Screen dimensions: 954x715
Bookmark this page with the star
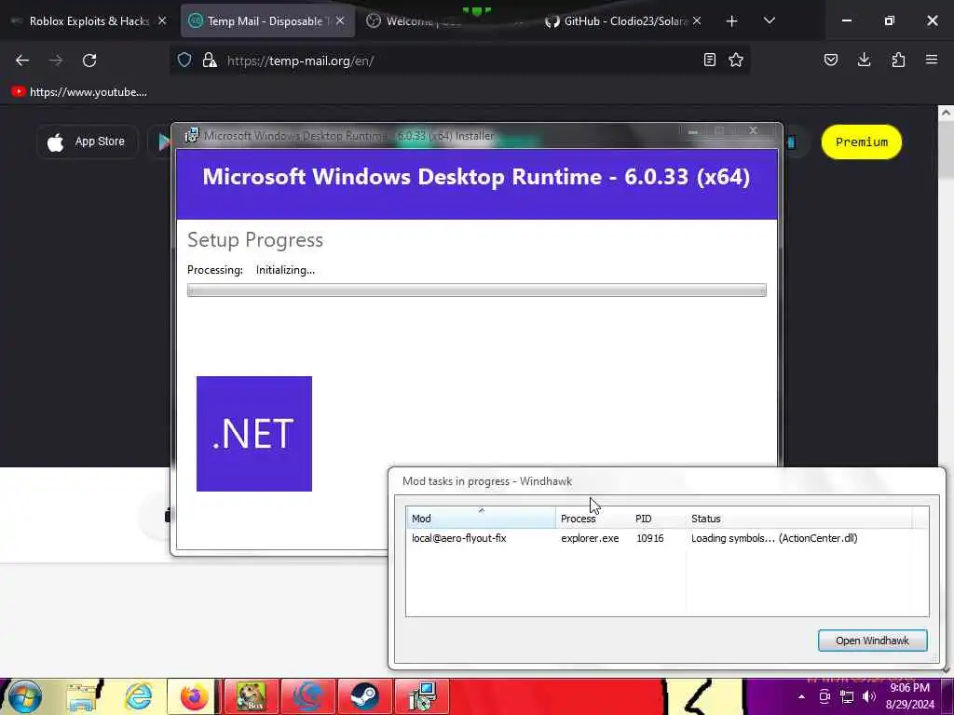[736, 60]
